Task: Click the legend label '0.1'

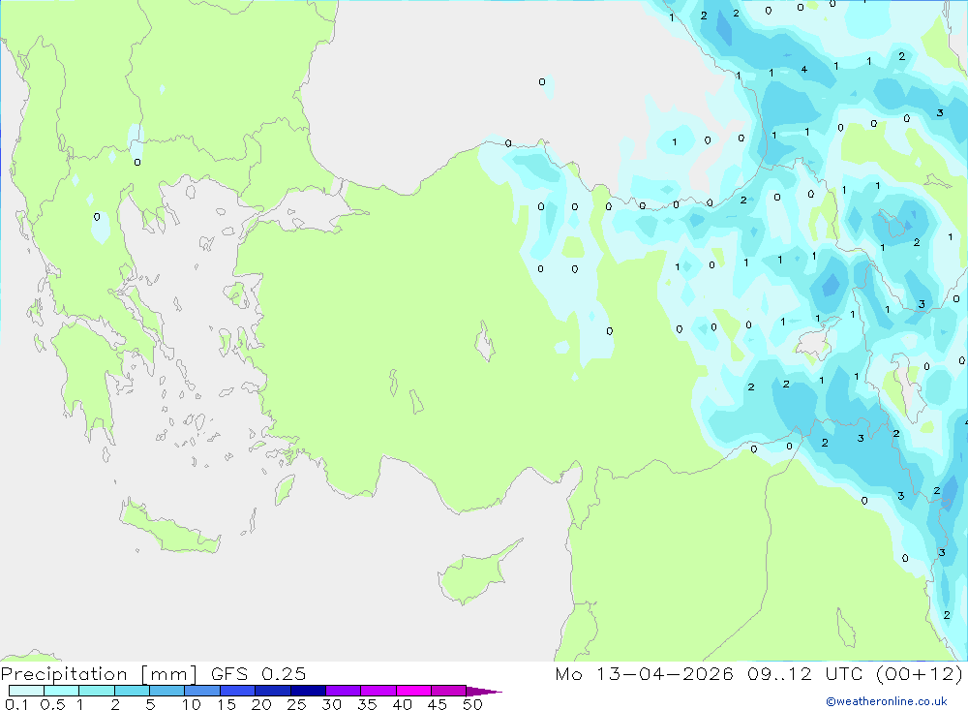Action: pos(16,704)
